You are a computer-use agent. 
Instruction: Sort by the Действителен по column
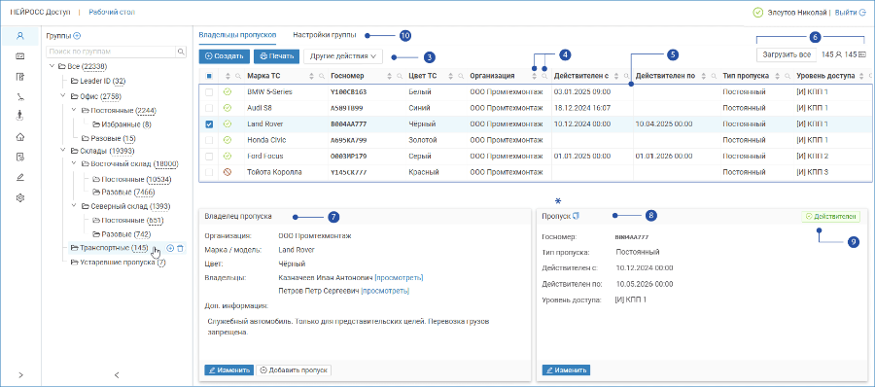pos(703,76)
